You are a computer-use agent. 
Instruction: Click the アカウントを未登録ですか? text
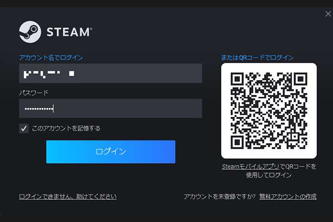point(220,196)
